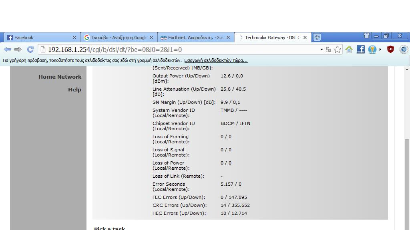Click the Εισαγωγή σελιδοδεικτών τώρα link
Image resolution: width=410 pixels, height=230 pixels.
point(216,61)
